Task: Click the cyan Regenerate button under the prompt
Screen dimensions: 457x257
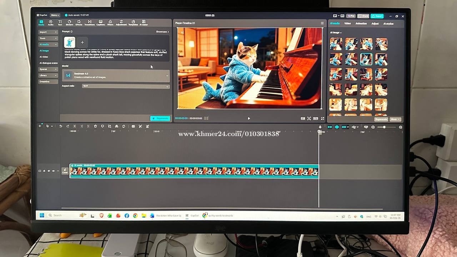Action: (x=160, y=119)
